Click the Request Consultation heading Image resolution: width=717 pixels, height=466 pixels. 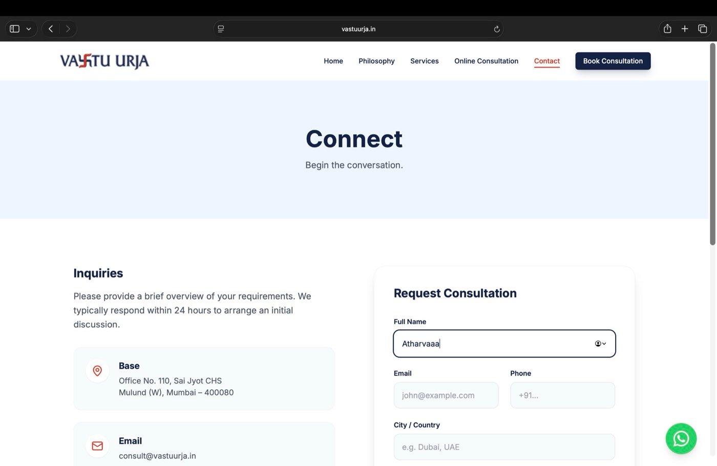[455, 293]
